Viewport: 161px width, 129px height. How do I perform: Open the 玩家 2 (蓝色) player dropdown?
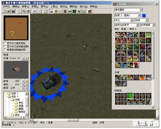tap(128, 15)
